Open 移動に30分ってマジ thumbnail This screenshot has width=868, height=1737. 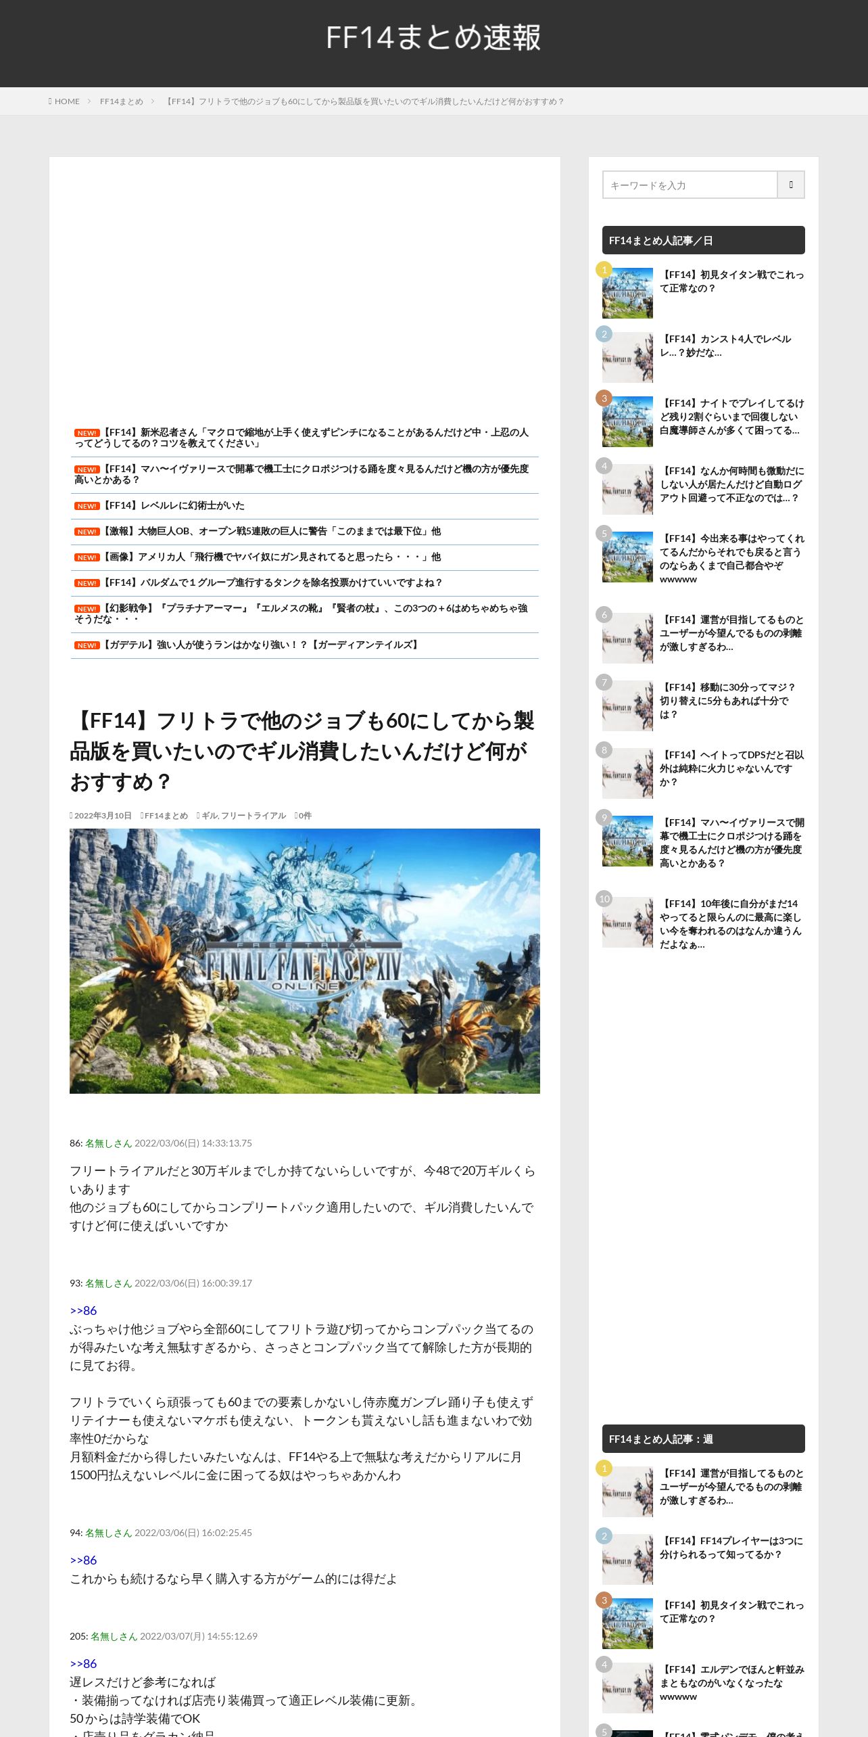[x=627, y=705]
